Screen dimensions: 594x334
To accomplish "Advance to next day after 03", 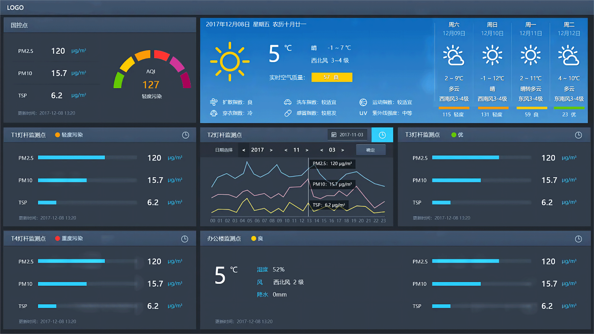I will (x=342, y=150).
